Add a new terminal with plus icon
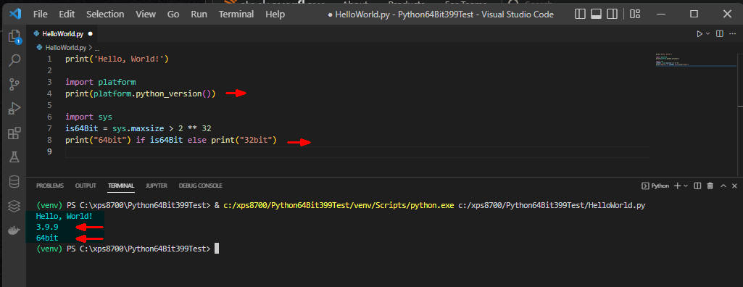The height and width of the screenshot is (287, 743). pyautogui.click(x=677, y=186)
